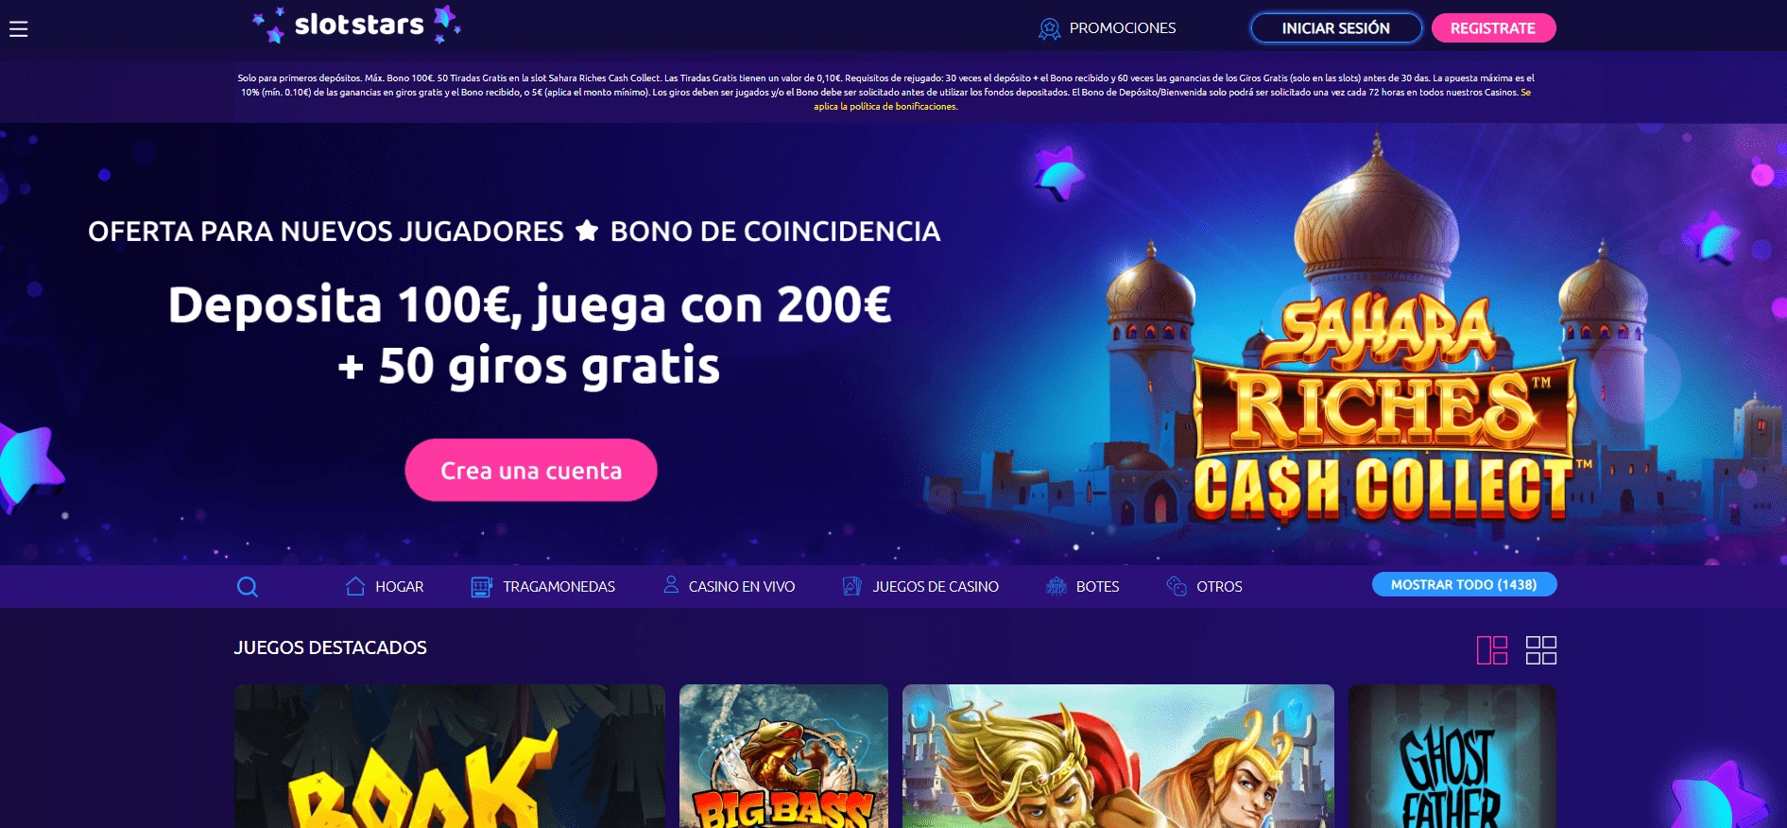Click the Hogar house icon
1787x828 pixels.
tap(355, 586)
